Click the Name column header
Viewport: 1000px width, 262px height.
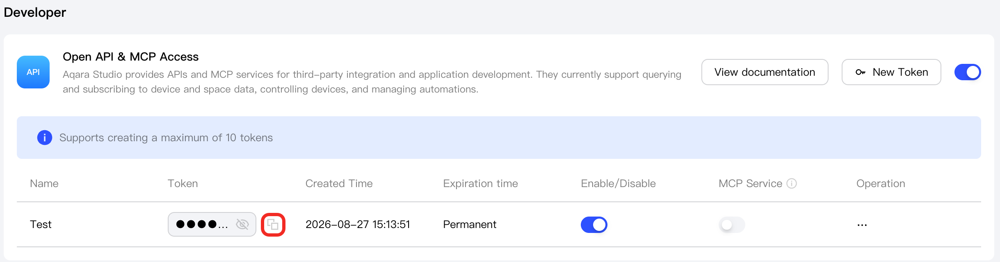click(x=44, y=183)
